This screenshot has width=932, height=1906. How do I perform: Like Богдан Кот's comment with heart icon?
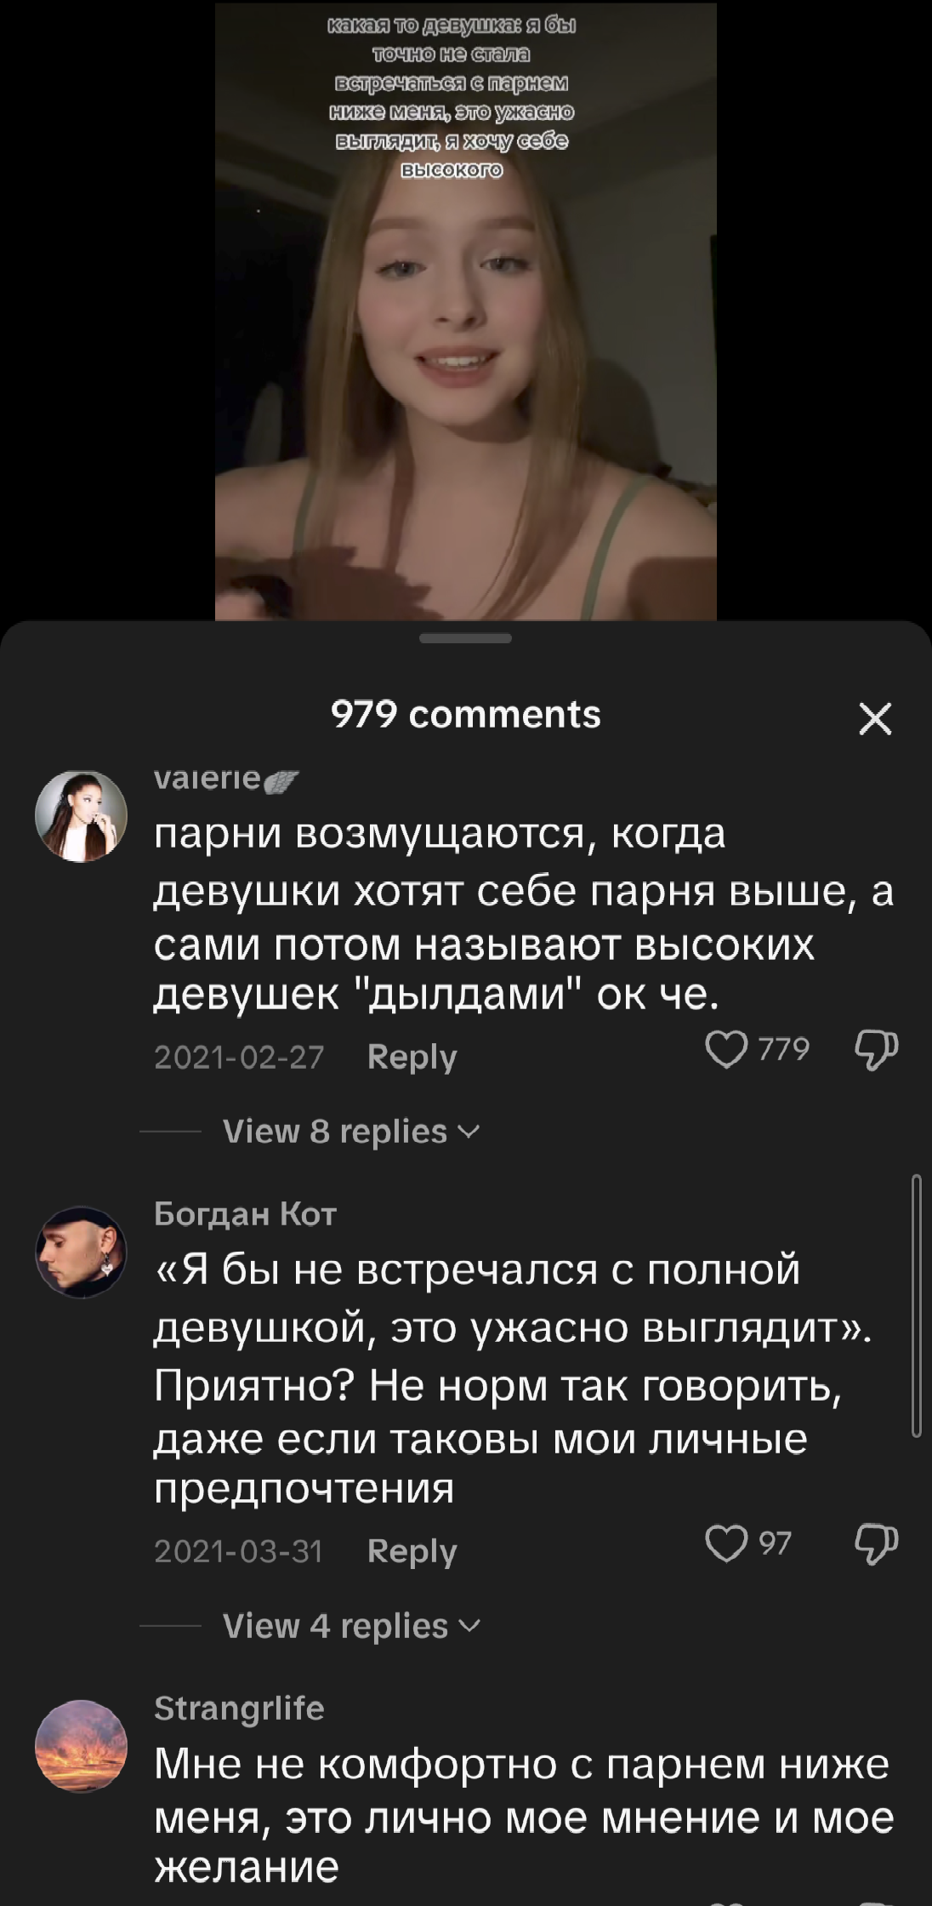pos(725,1544)
